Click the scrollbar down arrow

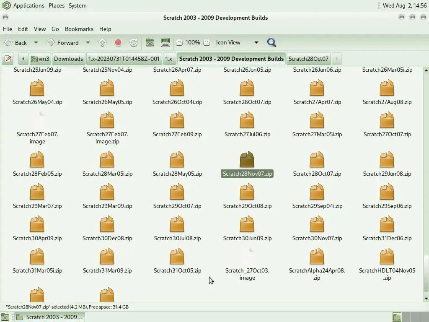point(426,299)
